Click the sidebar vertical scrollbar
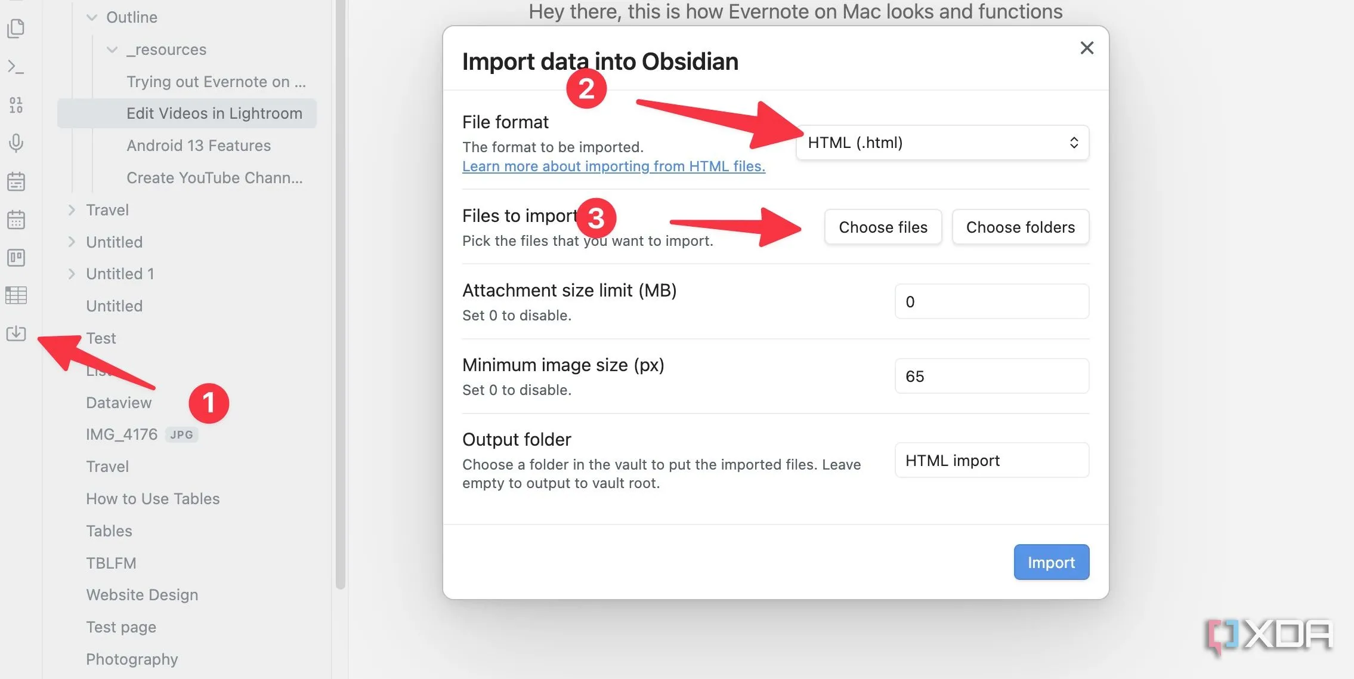 tap(341, 295)
